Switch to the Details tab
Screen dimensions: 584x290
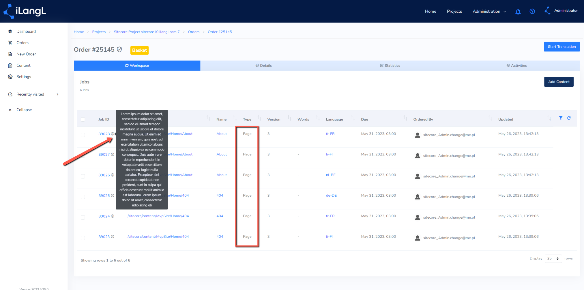click(x=263, y=66)
